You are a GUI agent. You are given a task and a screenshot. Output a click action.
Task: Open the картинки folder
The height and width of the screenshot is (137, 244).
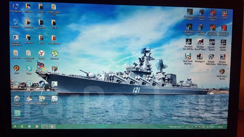29,24
